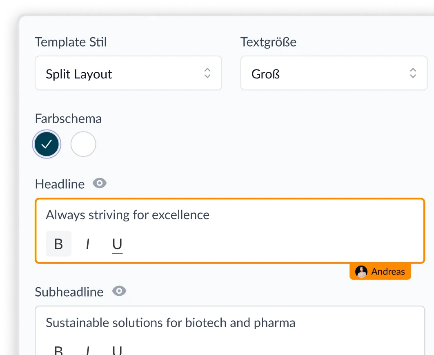This screenshot has width=434, height=355.
Task: Click the Headline field label
Action: [60, 184]
